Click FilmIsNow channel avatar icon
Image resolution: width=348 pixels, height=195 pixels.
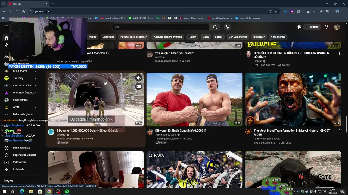pos(248,132)
